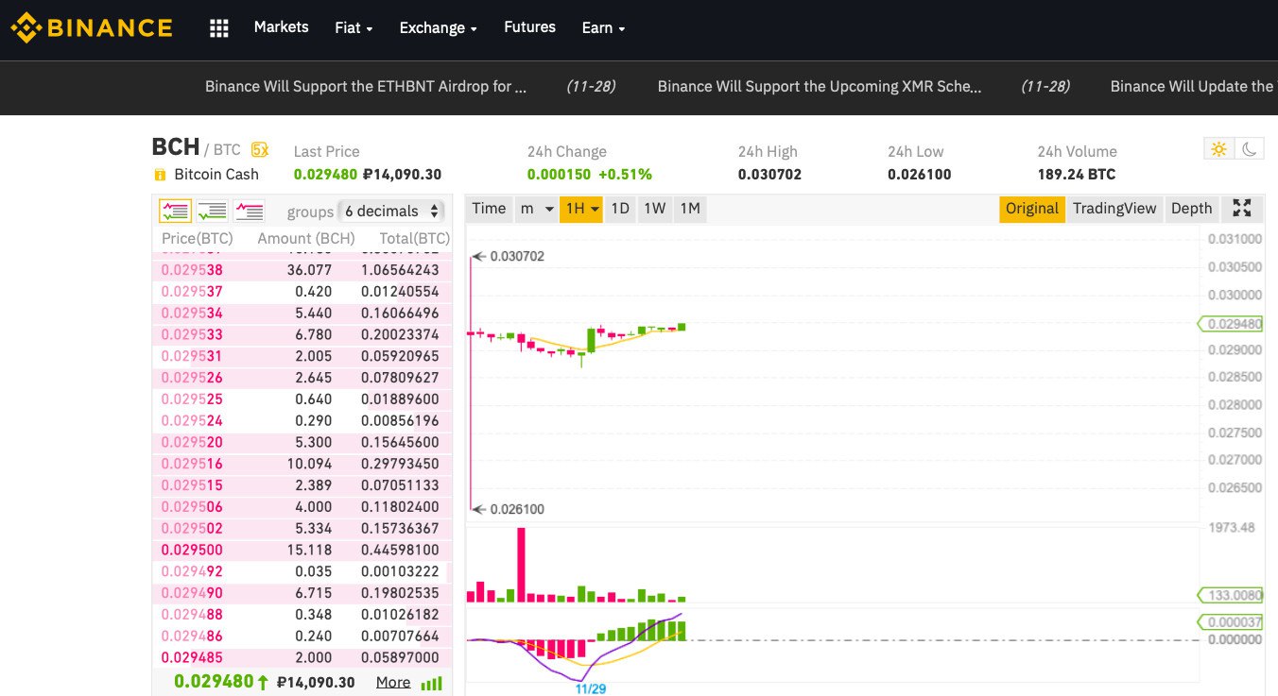Click the 0.029480 current price label on chart axis
This screenshot has height=696, width=1278.
1230,324
